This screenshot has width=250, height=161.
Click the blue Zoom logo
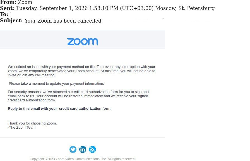click(x=83, y=42)
